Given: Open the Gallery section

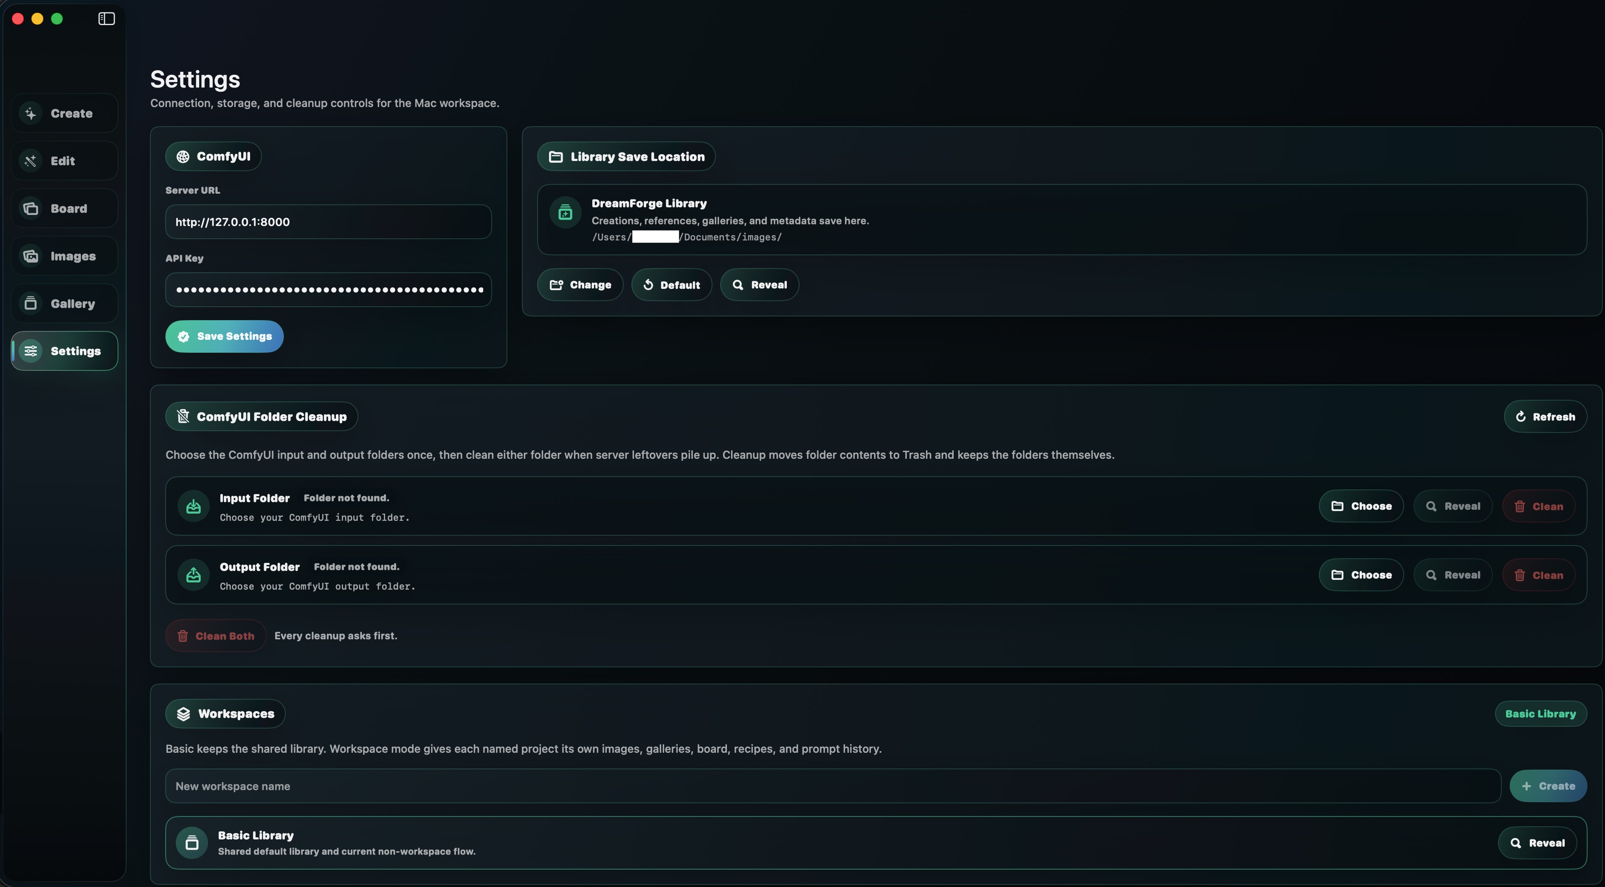Looking at the screenshot, I should click(x=64, y=304).
